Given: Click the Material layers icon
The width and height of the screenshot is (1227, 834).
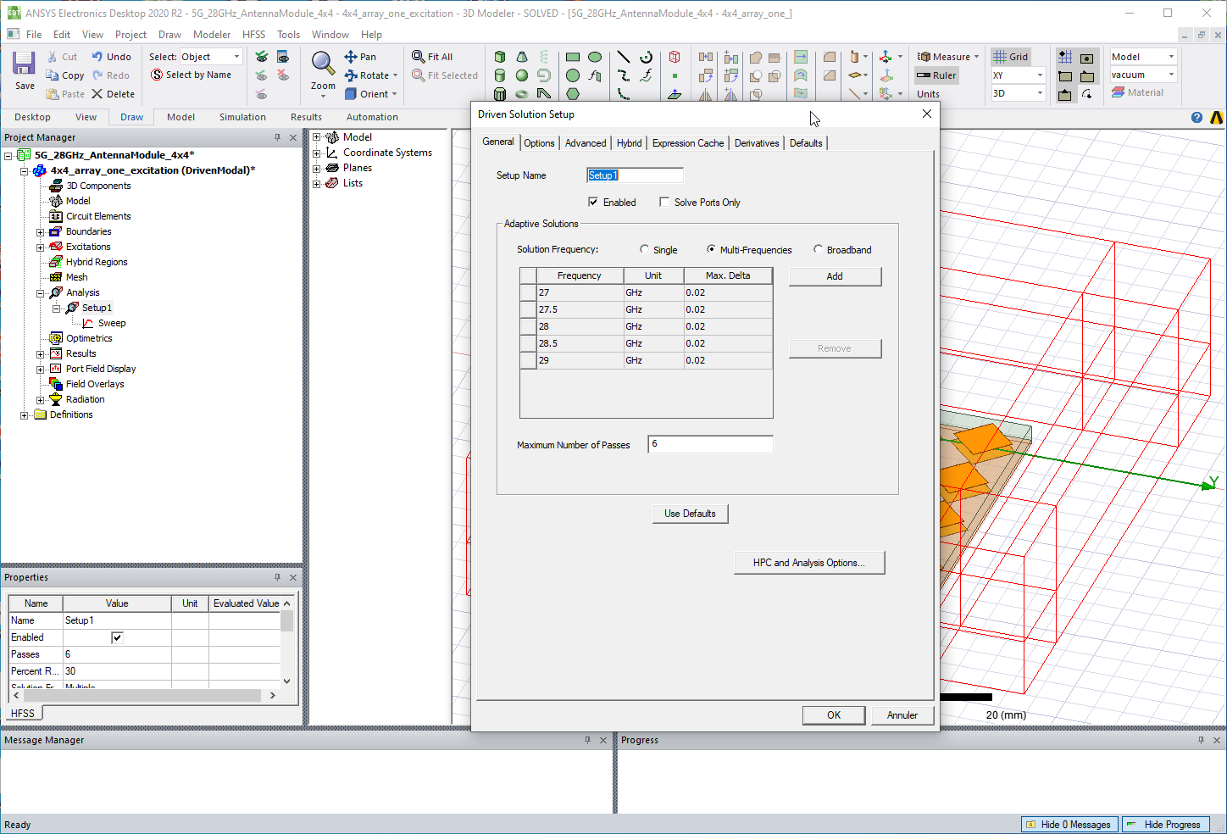Looking at the screenshot, I should click(x=1118, y=93).
